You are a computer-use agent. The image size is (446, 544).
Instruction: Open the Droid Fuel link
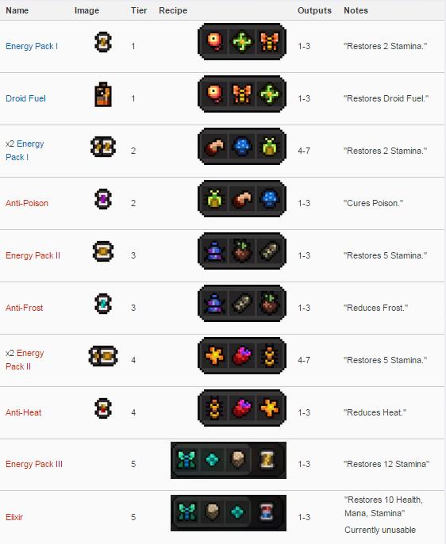pyautogui.click(x=25, y=98)
